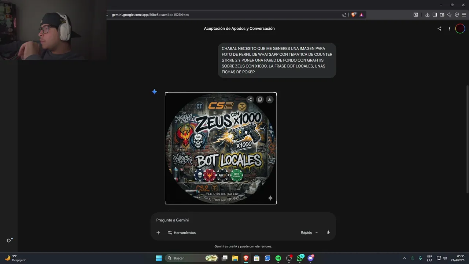
Task: Open the conversation three-dot options menu
Action: [x=449, y=29]
